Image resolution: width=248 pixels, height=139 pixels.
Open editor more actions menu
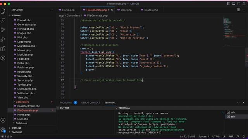243,10
